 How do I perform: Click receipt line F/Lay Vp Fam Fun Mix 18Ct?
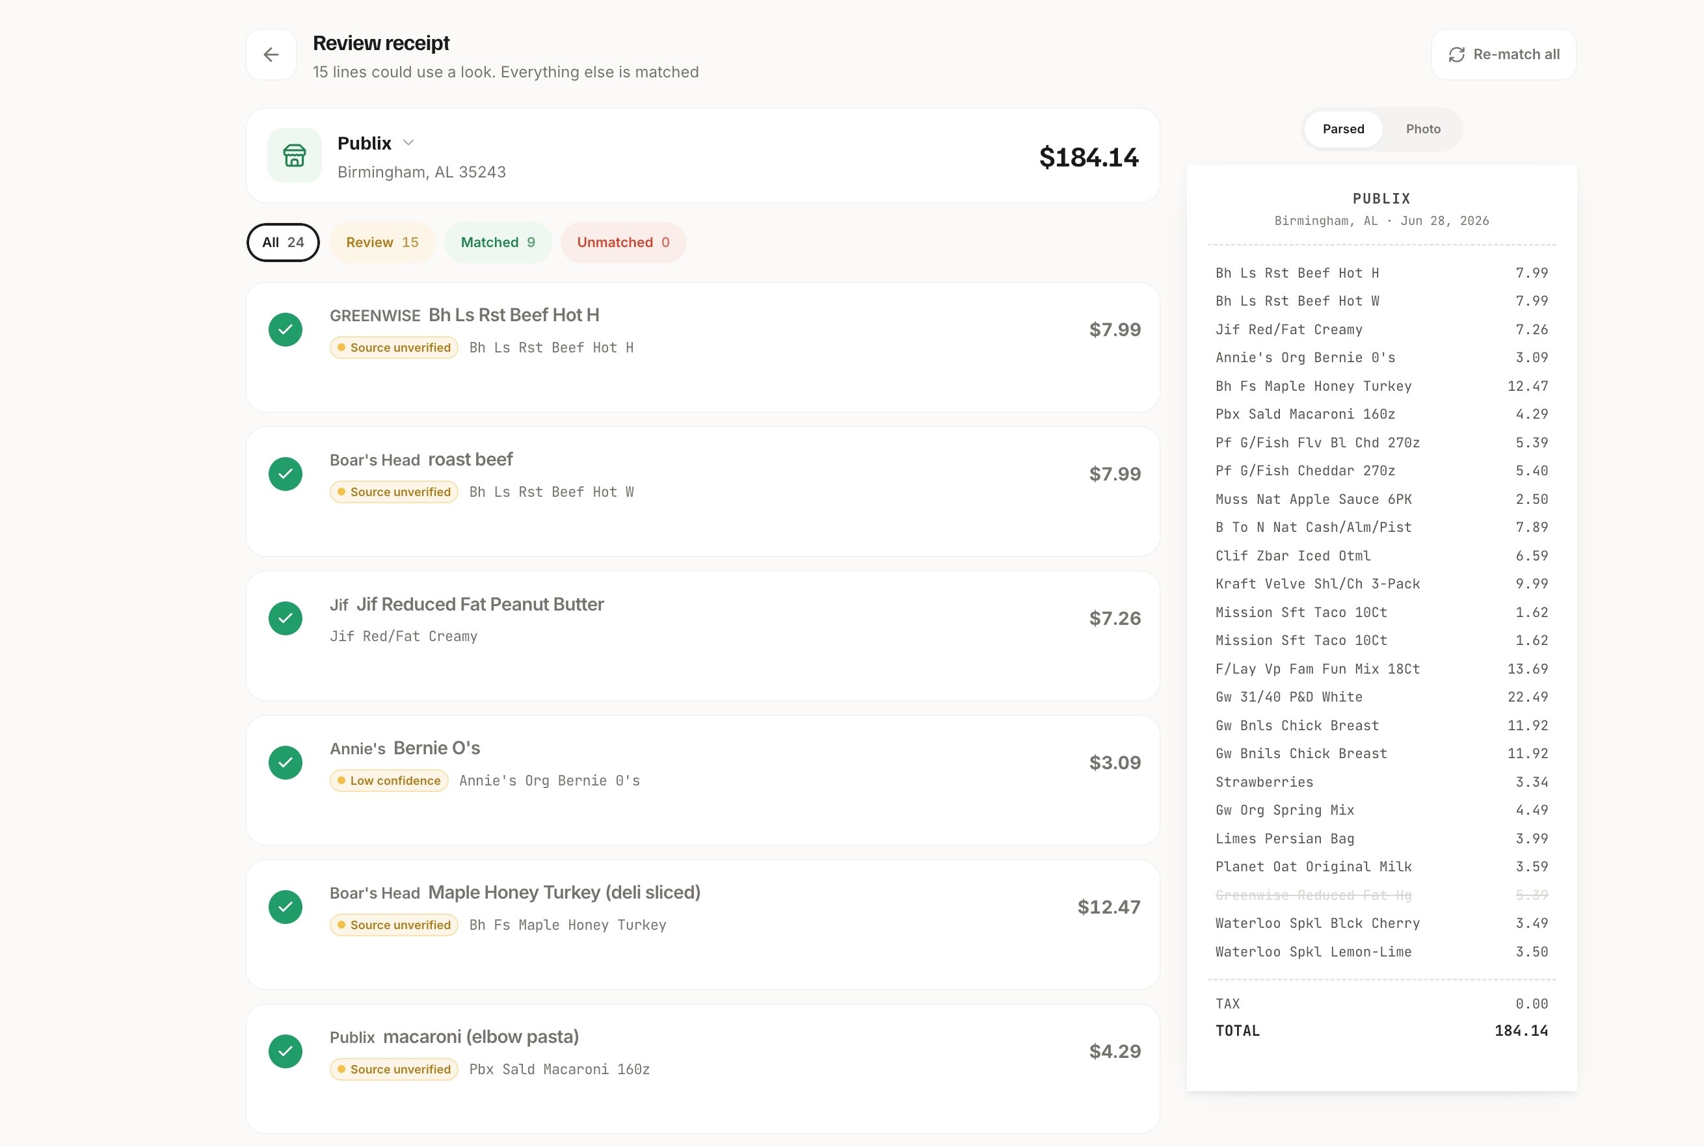pos(1381,669)
